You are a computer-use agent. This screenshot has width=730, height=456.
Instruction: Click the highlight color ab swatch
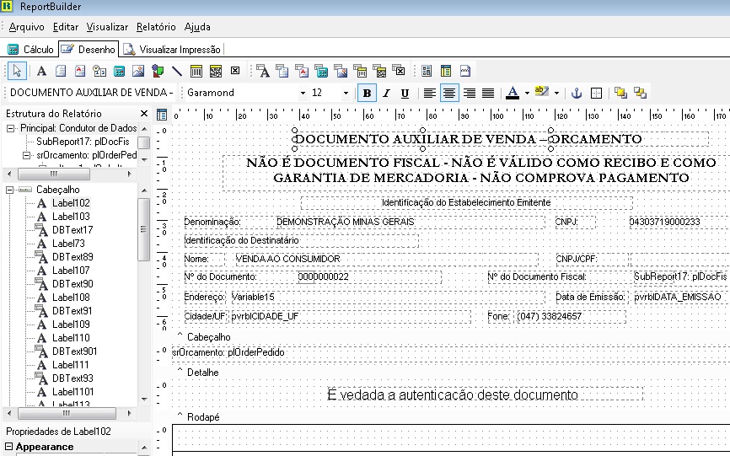click(x=541, y=92)
